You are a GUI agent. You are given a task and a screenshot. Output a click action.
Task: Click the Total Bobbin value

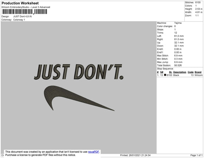[x=178, y=65]
